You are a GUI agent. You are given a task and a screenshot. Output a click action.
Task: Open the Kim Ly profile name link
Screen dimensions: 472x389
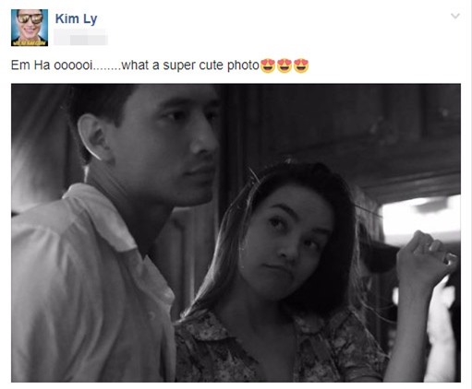click(x=76, y=19)
